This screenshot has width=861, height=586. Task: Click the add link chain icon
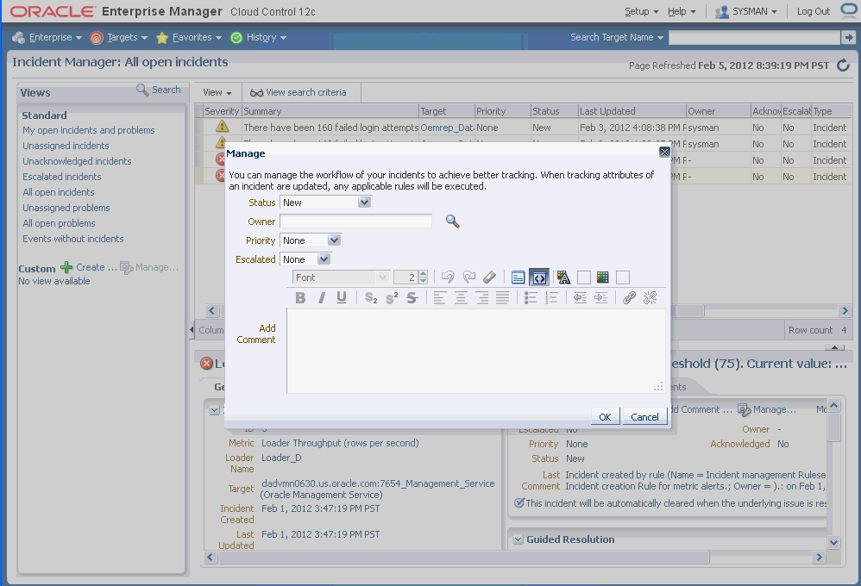click(x=629, y=297)
